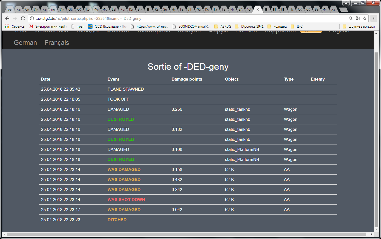Click the translate page icon
The height and width of the screenshot is (239, 381).
point(358,18)
